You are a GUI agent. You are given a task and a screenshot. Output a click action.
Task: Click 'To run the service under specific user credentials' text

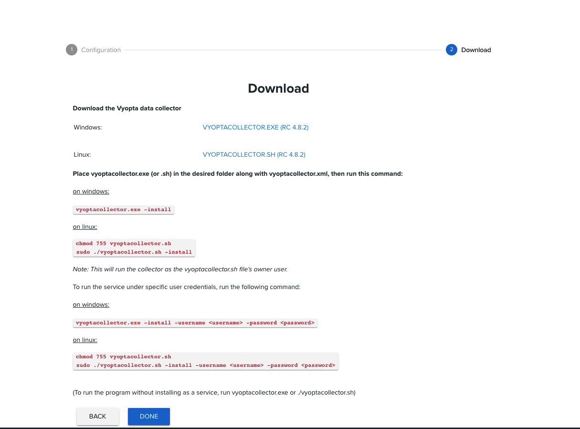tap(186, 287)
